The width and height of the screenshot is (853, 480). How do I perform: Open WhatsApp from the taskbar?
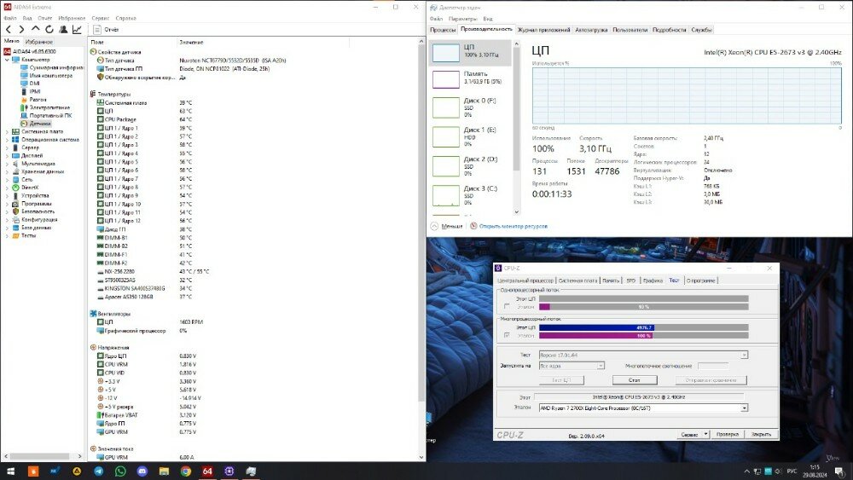(x=120, y=471)
